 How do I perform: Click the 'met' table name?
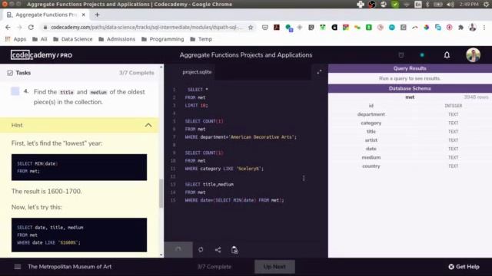410,97
